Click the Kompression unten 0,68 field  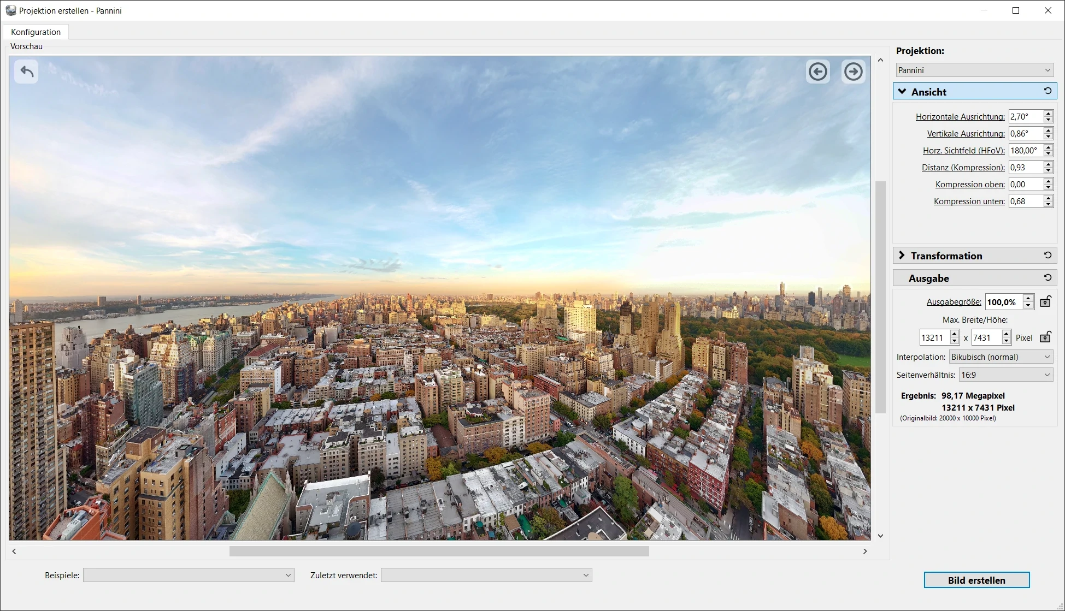(x=1026, y=201)
